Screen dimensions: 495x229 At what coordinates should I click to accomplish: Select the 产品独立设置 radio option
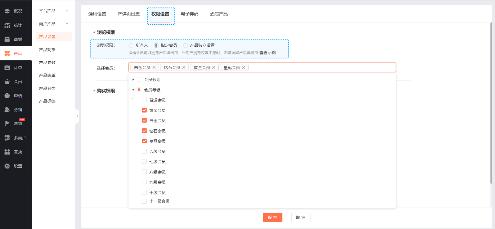185,45
